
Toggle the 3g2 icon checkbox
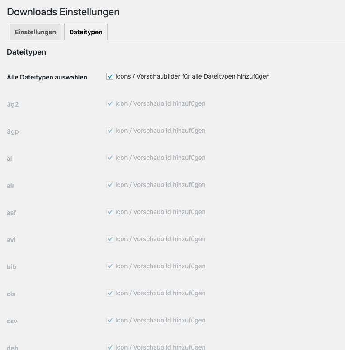pyautogui.click(x=110, y=104)
